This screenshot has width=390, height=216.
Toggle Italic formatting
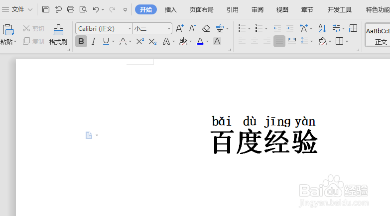[x=94, y=41]
